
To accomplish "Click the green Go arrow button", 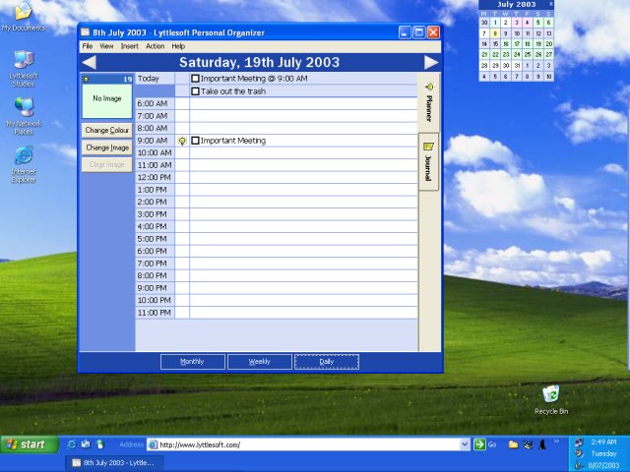I will (479, 444).
